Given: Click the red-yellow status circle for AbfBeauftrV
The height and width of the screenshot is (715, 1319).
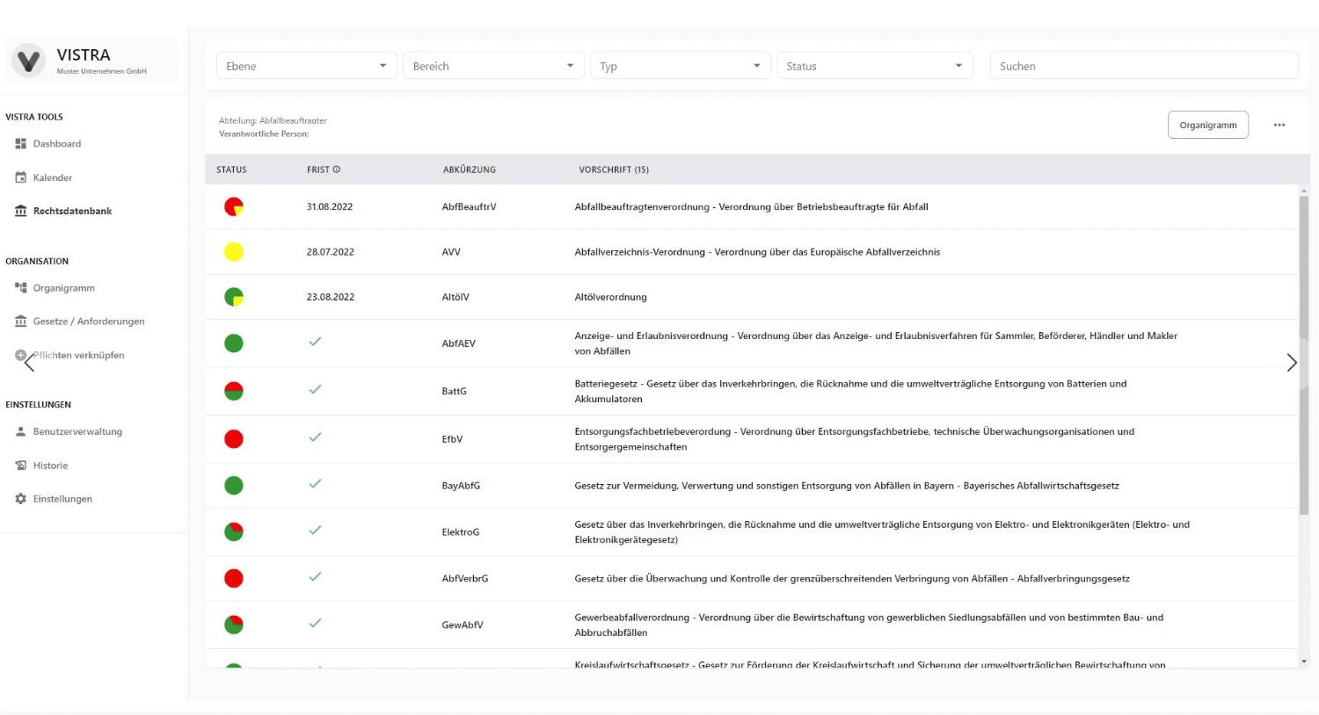Looking at the screenshot, I should [234, 207].
